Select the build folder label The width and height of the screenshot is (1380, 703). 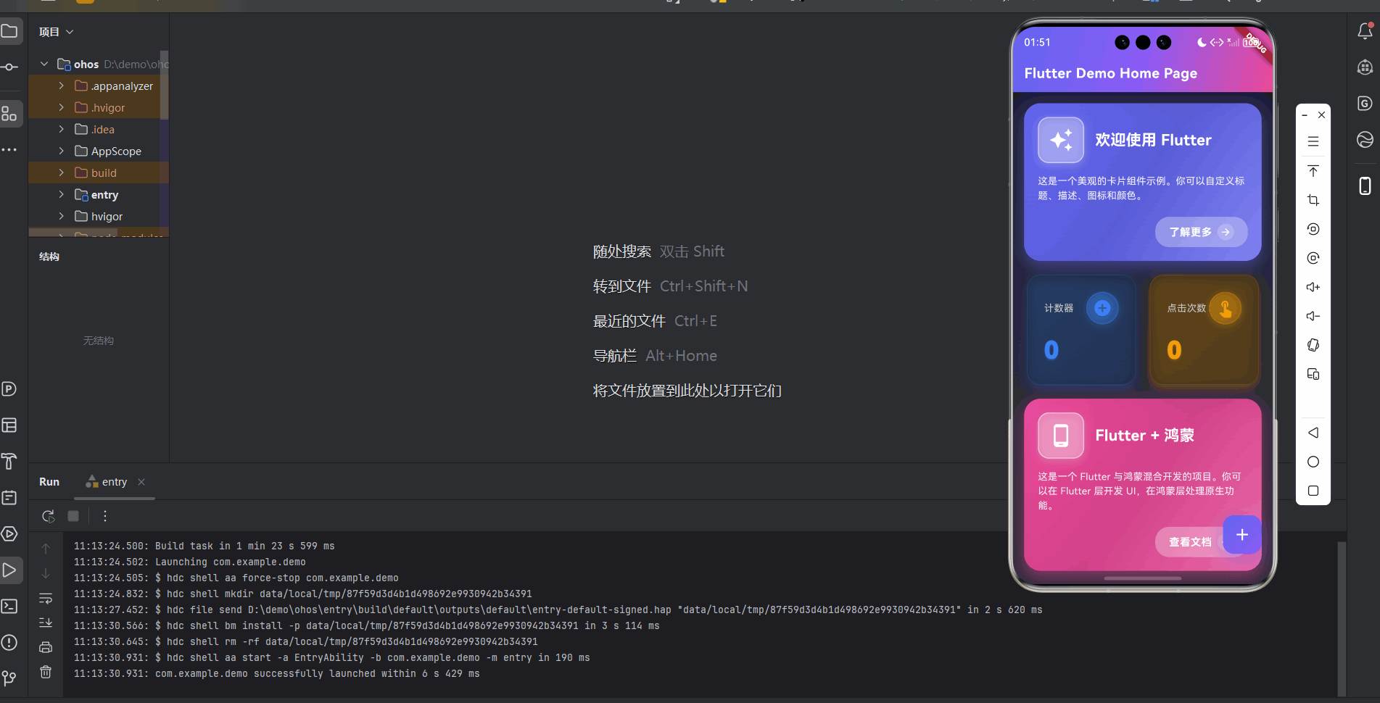click(104, 172)
